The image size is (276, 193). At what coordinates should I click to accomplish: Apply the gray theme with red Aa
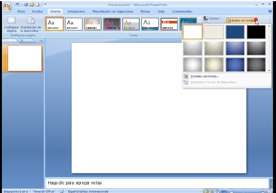coord(131,24)
